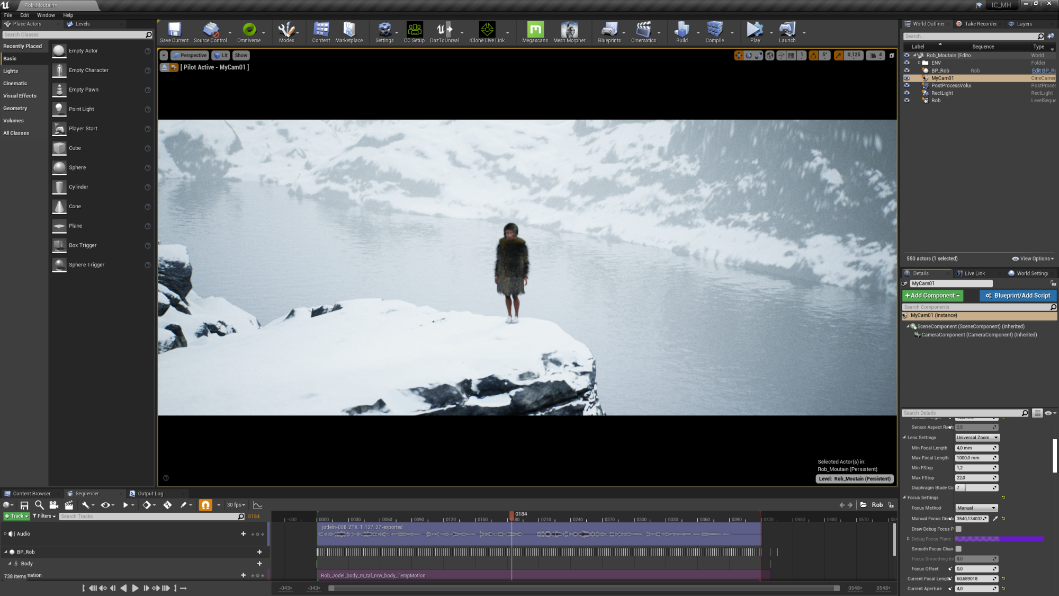The height and width of the screenshot is (596, 1059).
Task: Collapse the Focus Settings section
Action: tap(904, 497)
